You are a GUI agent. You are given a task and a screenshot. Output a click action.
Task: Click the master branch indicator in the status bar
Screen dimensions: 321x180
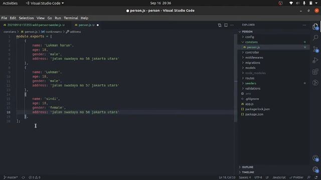point(11,177)
